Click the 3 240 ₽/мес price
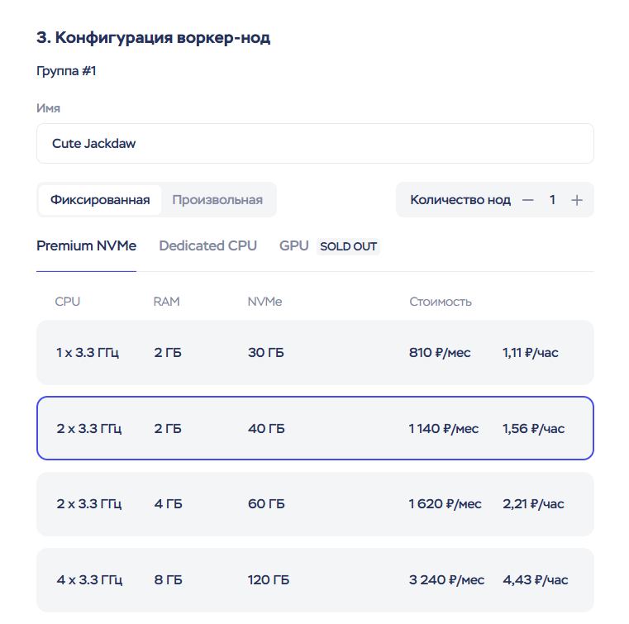This screenshot has height=624, width=629. click(x=446, y=580)
